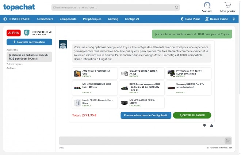Click the MSI MAG CORELIQUID E360 product name

coord(96,86)
